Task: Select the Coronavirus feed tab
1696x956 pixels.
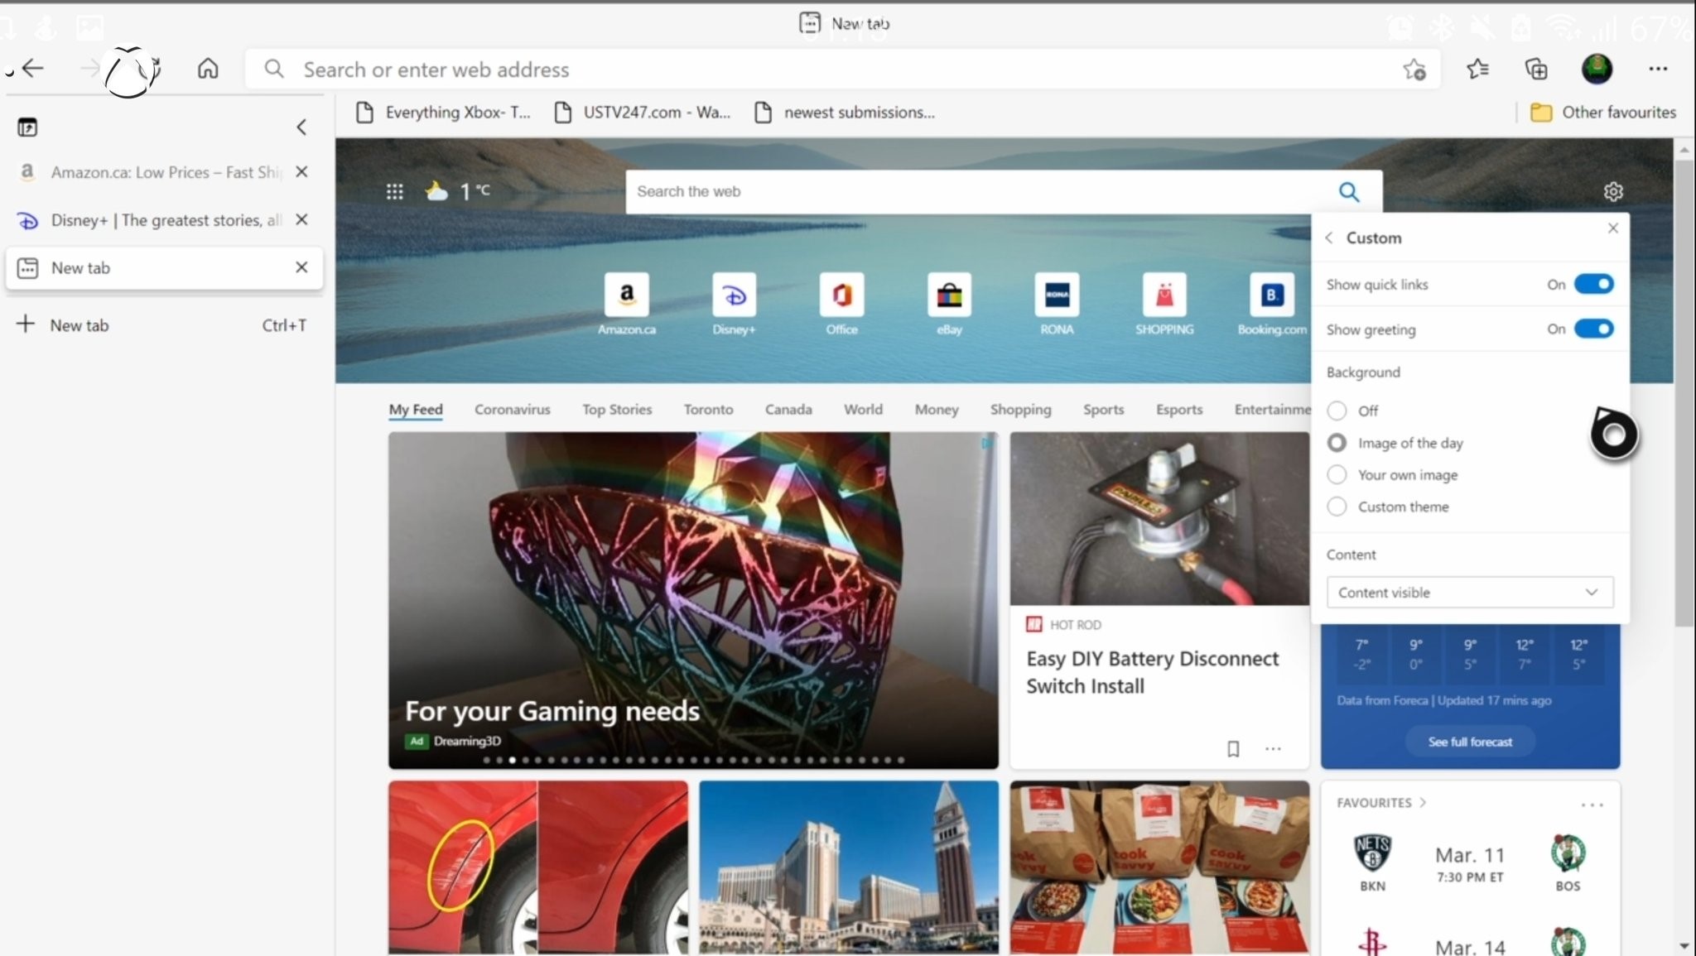Action: [x=512, y=410]
